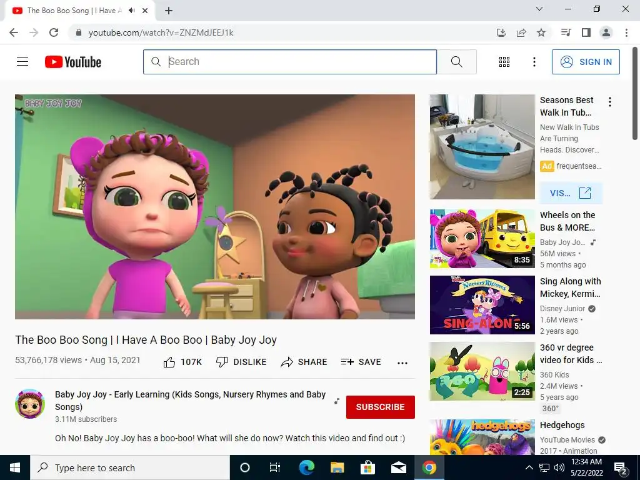
Task: Open Sing Along with Mickey thumbnail
Action: (482, 305)
